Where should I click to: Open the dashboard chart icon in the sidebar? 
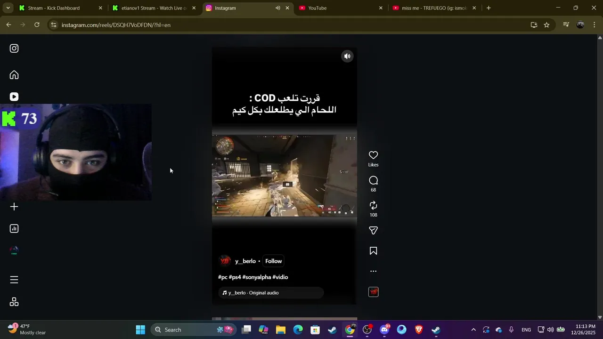pos(14,228)
